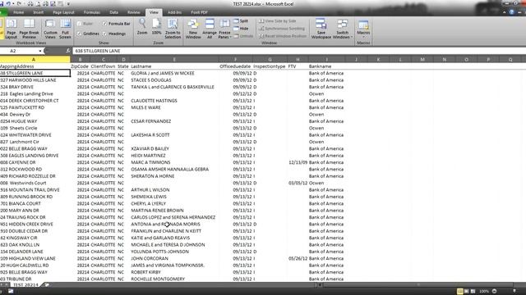
Task: Split the worksheet window
Action: [x=241, y=20]
